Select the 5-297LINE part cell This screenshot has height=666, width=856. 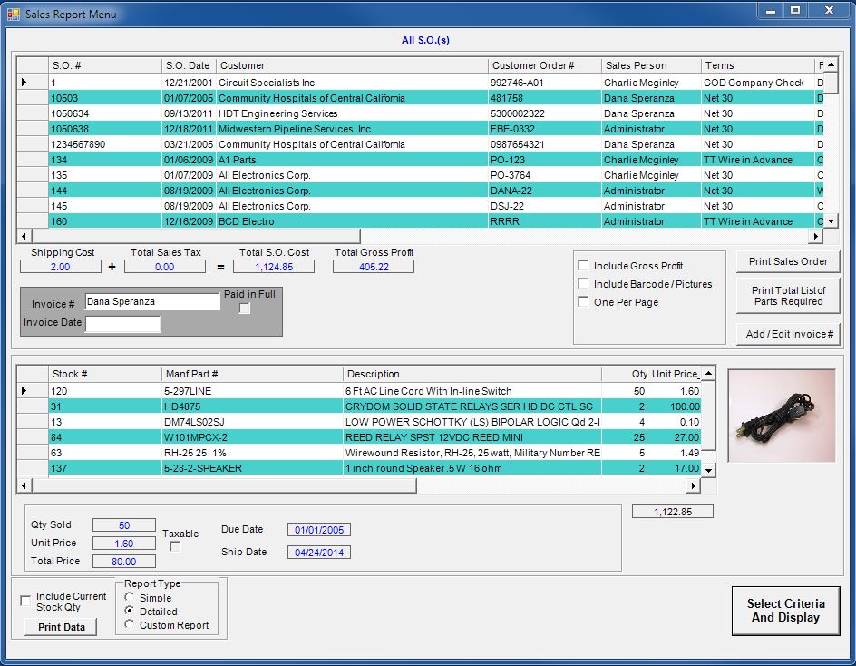(252, 391)
